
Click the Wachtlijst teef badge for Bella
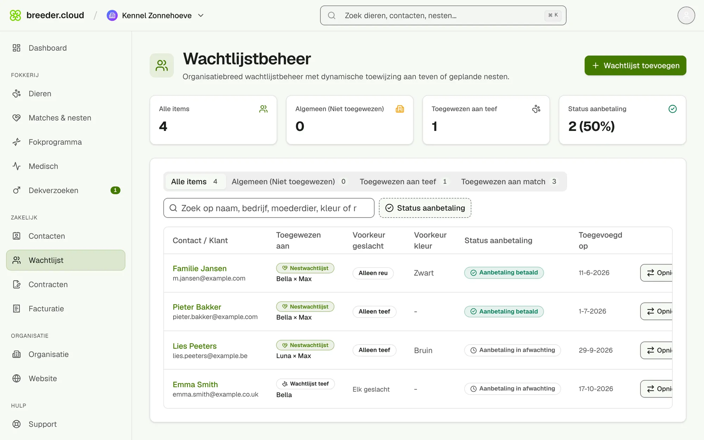click(x=305, y=384)
